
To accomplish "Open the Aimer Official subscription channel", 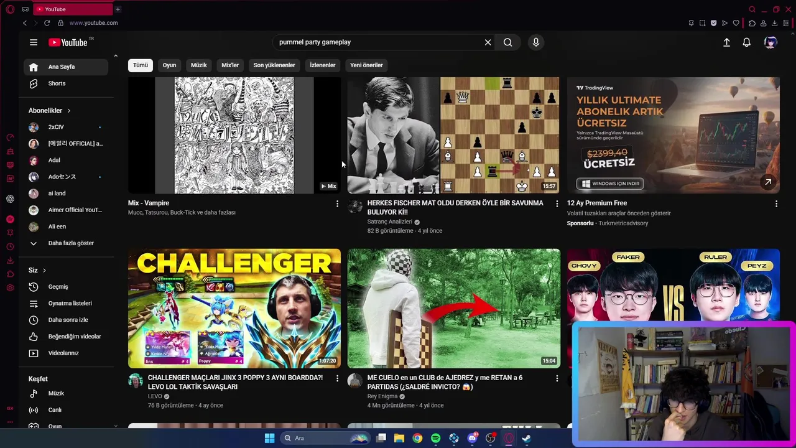I will [x=65, y=210].
